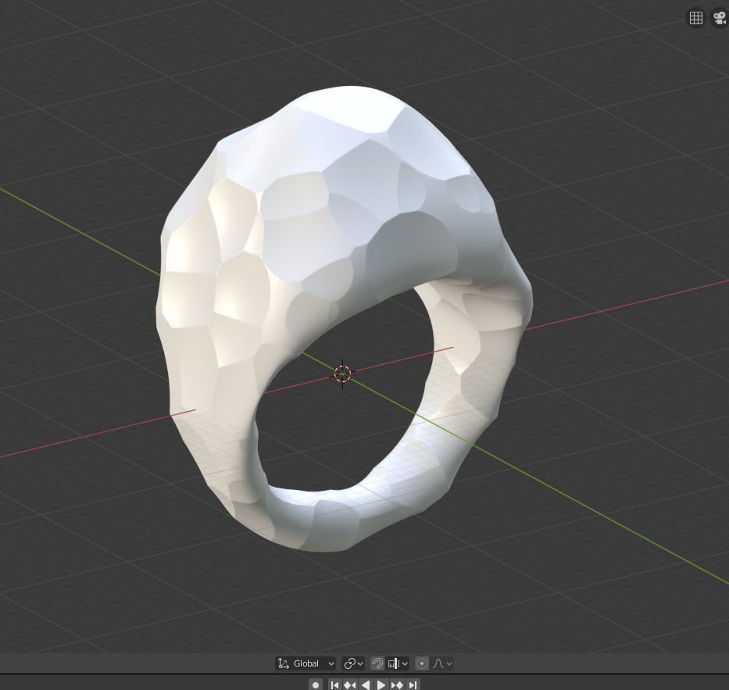Toggle proportional editing button
Viewport: 729px width, 690px height.
tap(422, 663)
